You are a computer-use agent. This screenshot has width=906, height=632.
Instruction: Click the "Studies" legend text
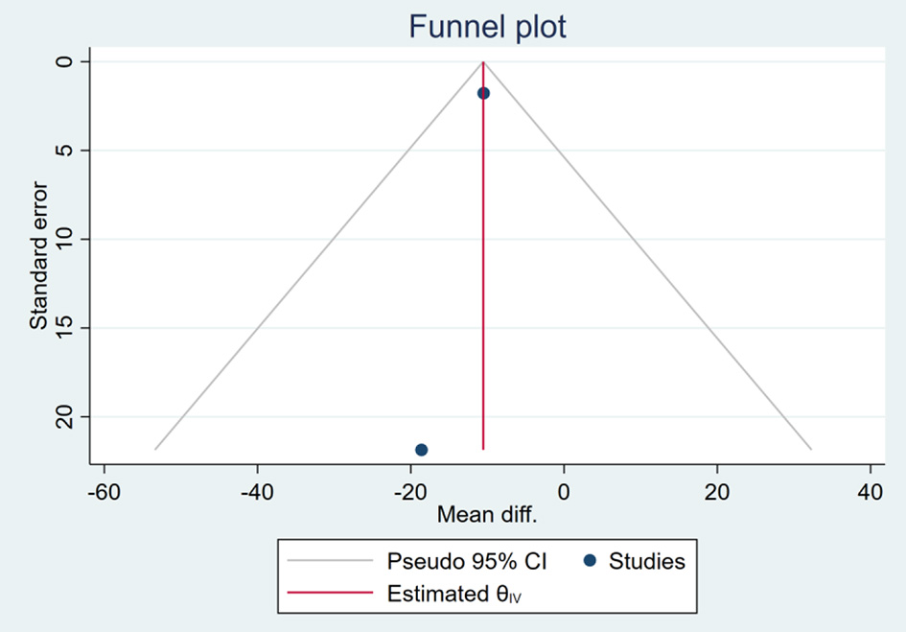[647, 561]
